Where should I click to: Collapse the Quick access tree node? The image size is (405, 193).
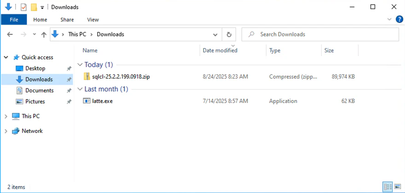(6, 57)
